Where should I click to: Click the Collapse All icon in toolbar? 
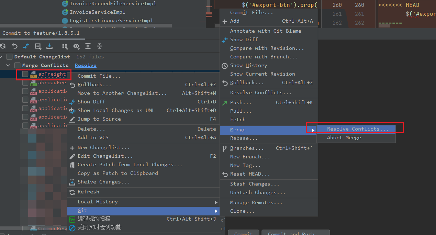tap(99, 46)
